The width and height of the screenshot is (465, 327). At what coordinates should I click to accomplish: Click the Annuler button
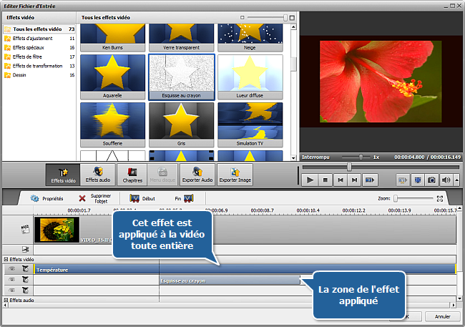point(442,316)
